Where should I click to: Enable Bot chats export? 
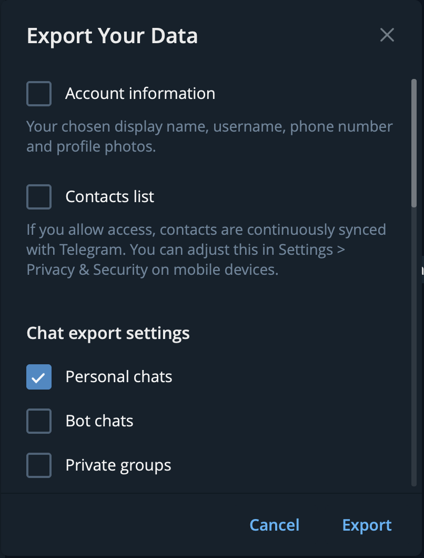point(38,421)
